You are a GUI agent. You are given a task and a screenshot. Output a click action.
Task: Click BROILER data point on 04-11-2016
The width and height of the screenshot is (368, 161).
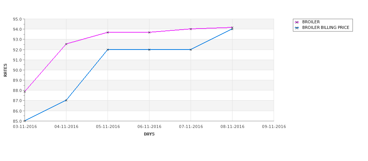coord(66,44)
